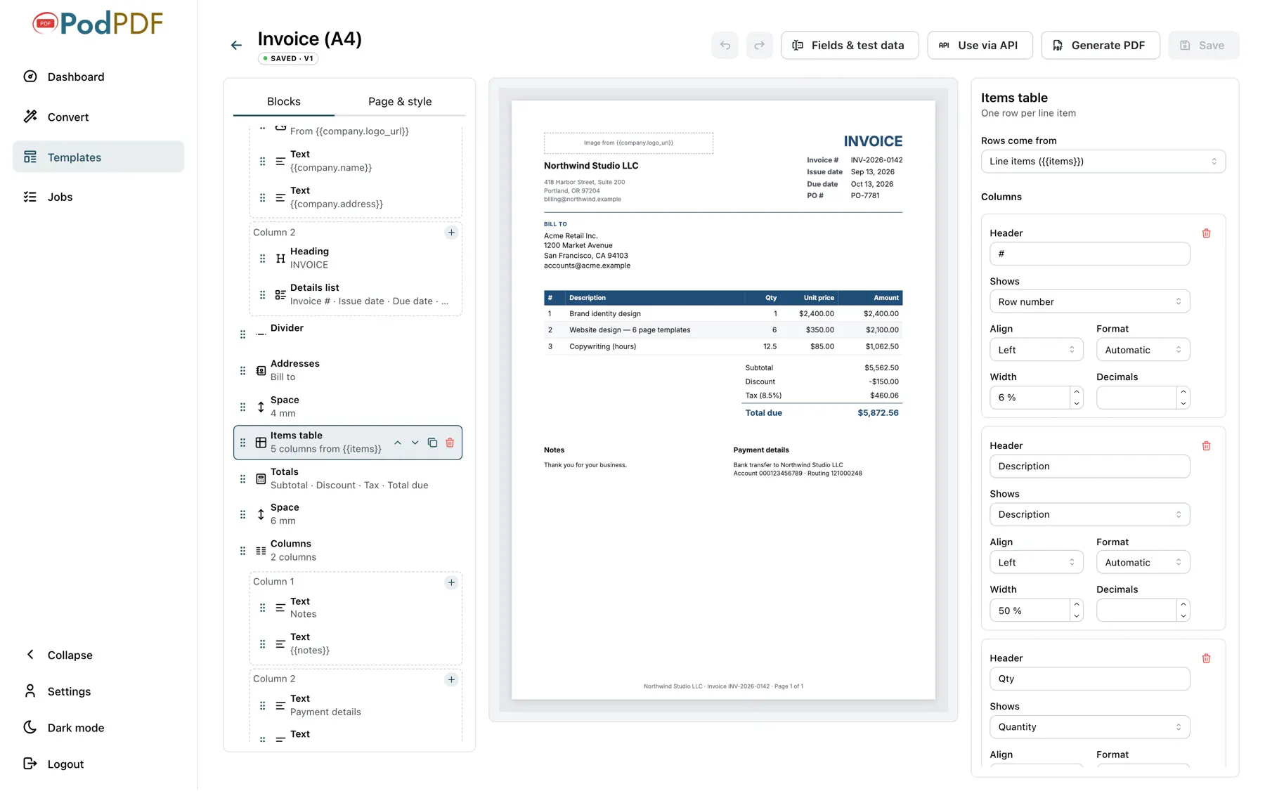1265x803 pixels.
Task: Open the Shows dropdown set to Description
Action: pyautogui.click(x=1089, y=515)
